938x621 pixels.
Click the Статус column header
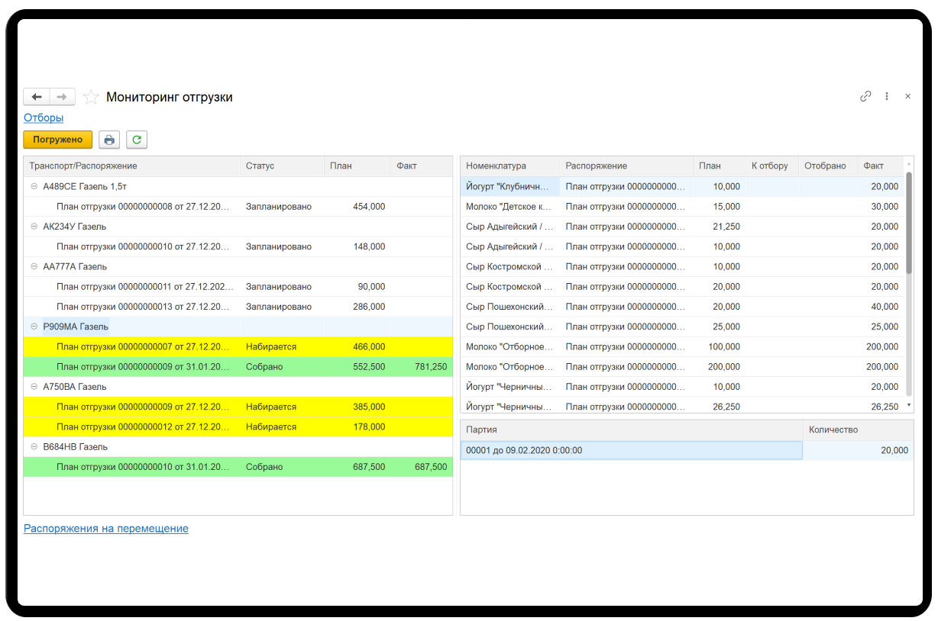(283, 166)
